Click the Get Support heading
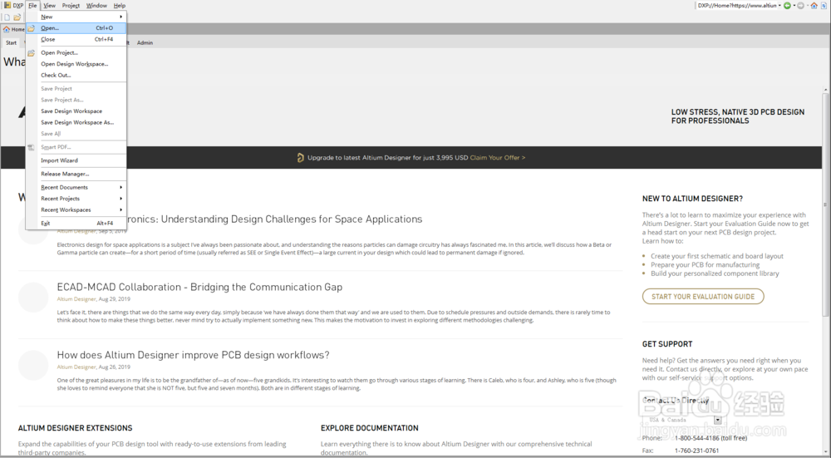 667,344
